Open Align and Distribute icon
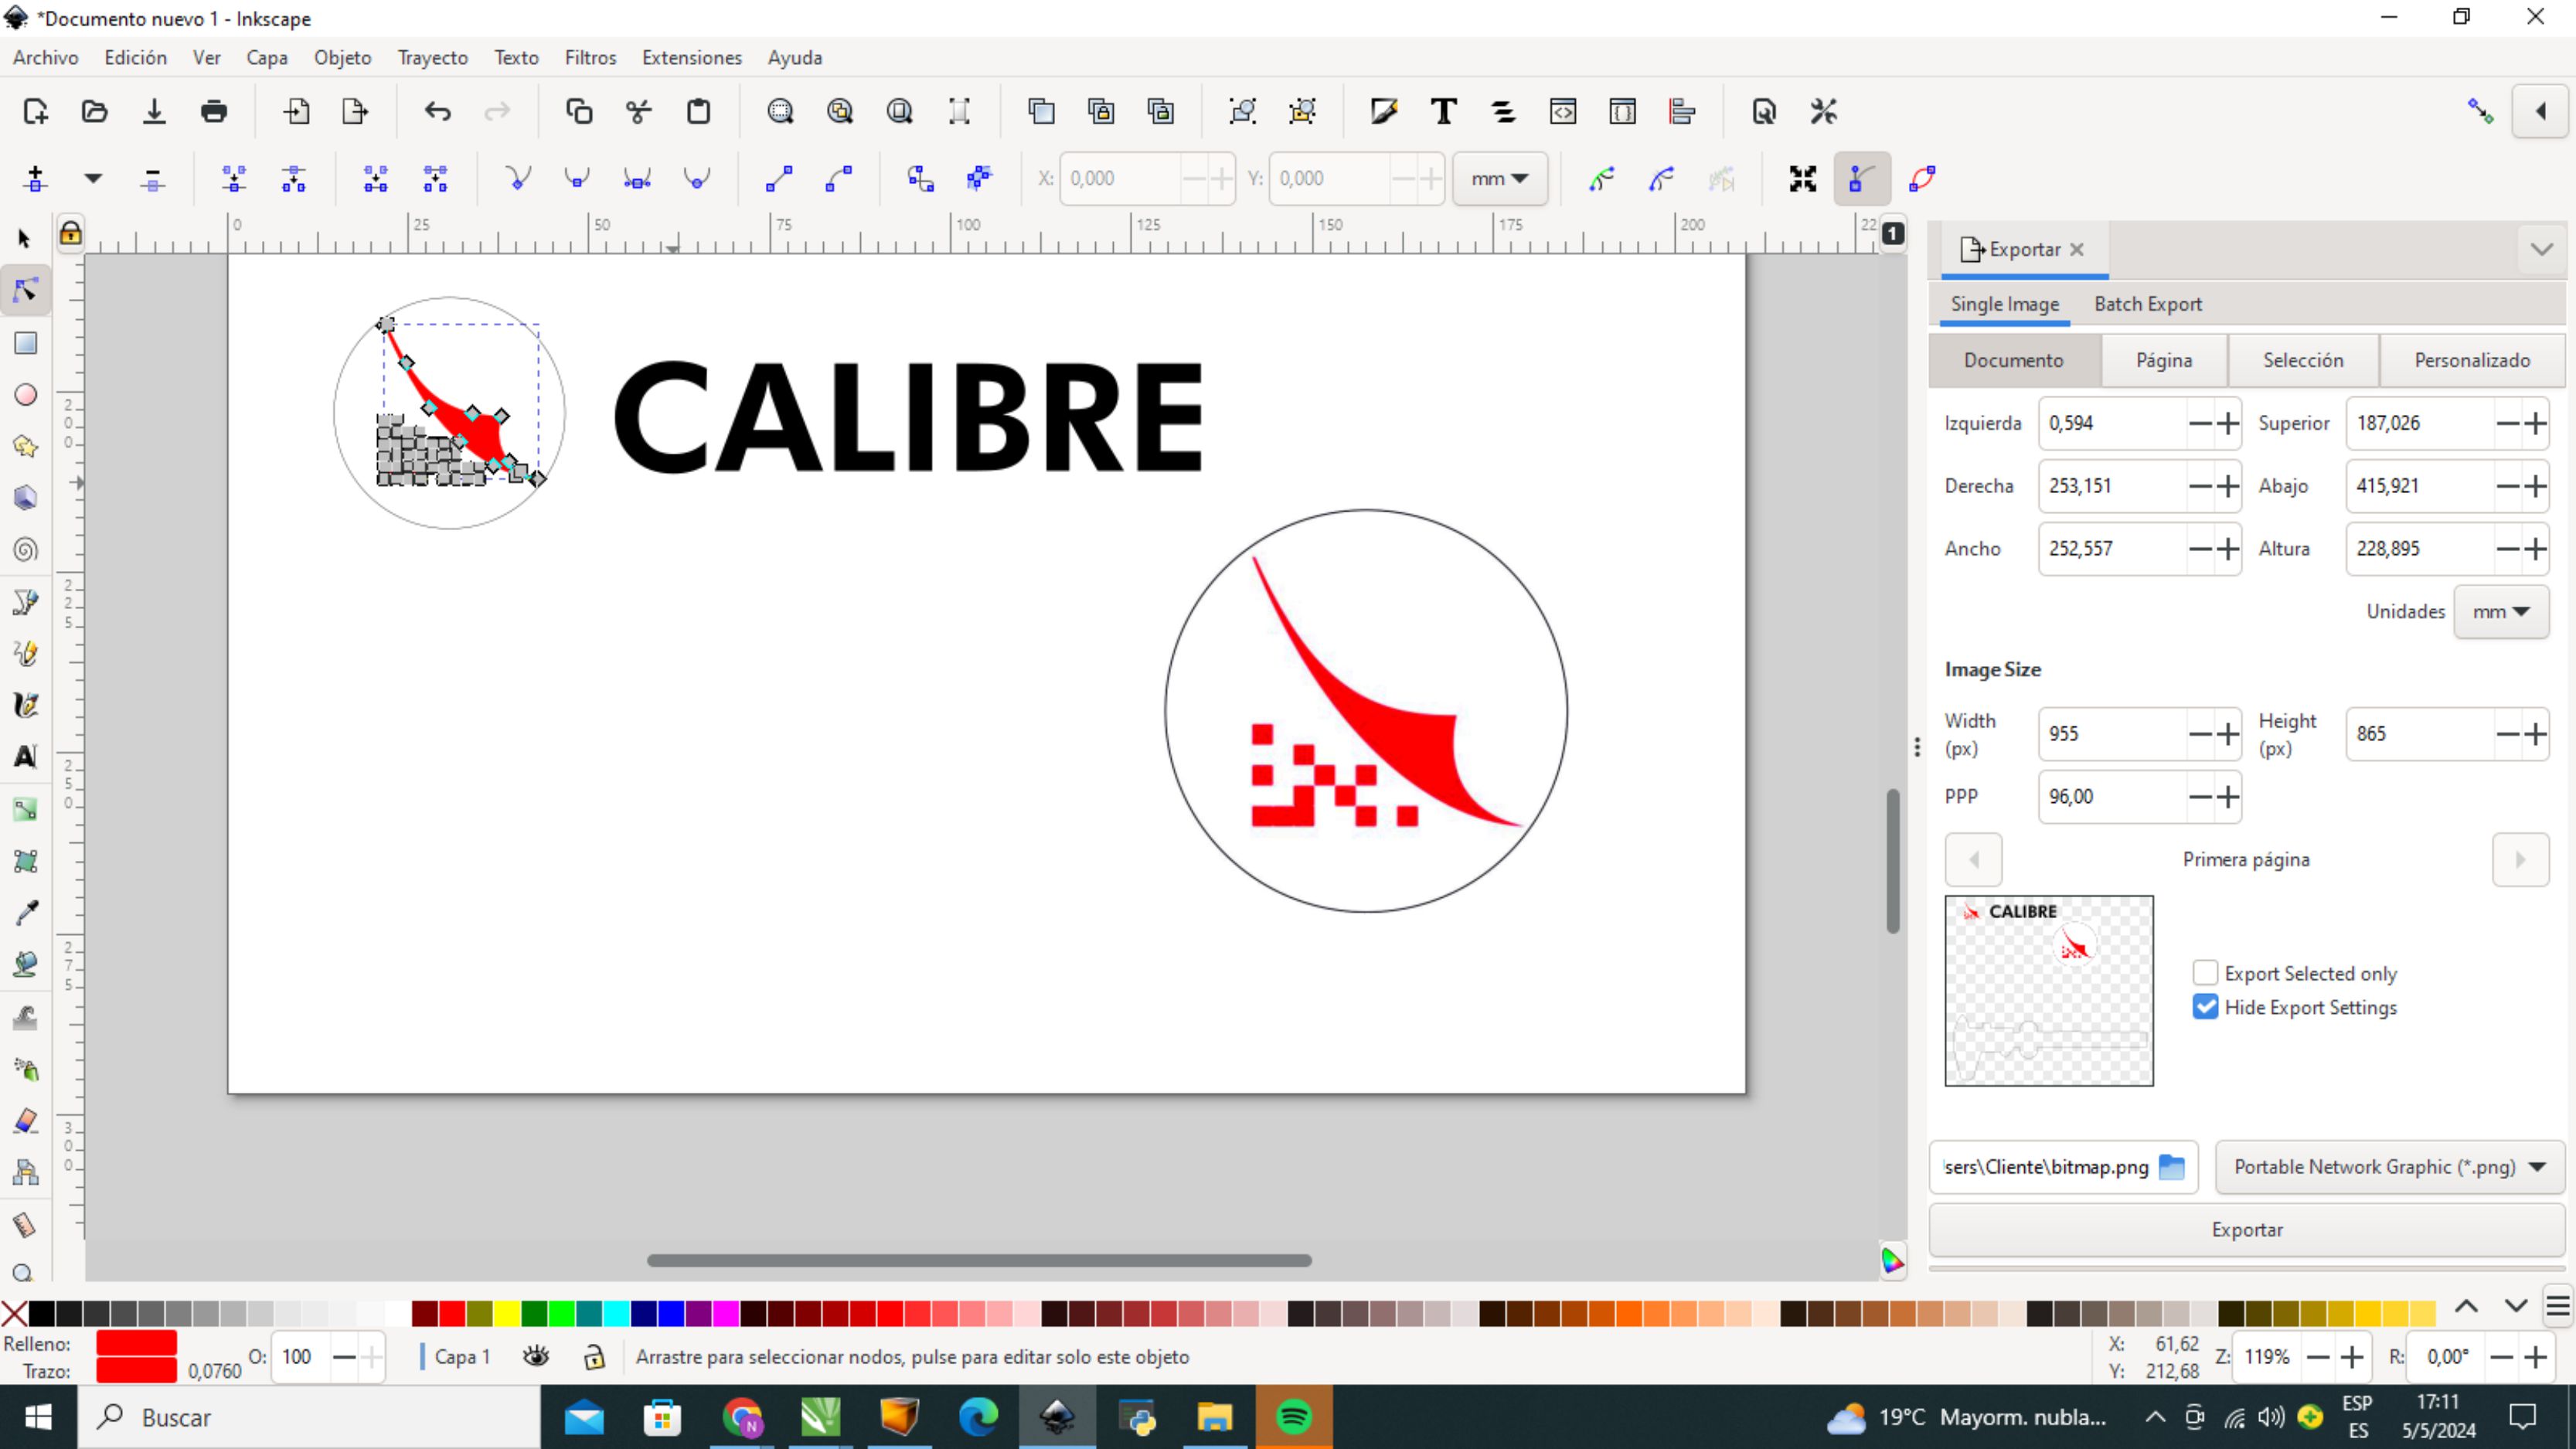 [1682, 111]
